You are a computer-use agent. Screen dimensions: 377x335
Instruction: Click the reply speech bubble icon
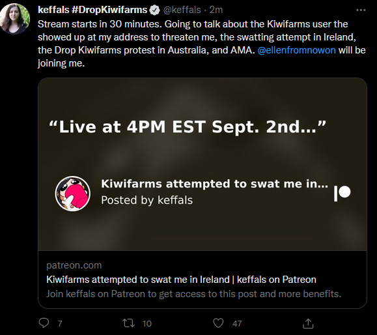coord(44,323)
